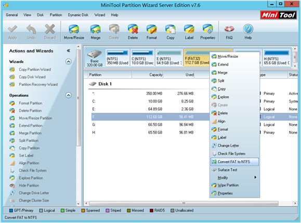The height and width of the screenshot is (223, 301).
Task: Click the Apply checkmark toolbar icon
Action: coord(12,32)
